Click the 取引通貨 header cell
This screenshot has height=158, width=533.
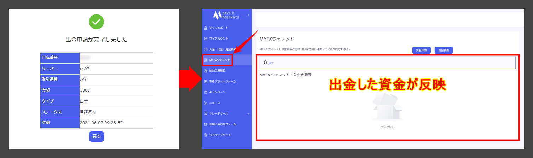(x=60, y=80)
